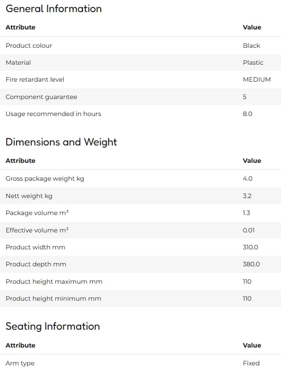The width and height of the screenshot is (281, 389).
Task: Select the Material attribute label
Action: click(18, 62)
